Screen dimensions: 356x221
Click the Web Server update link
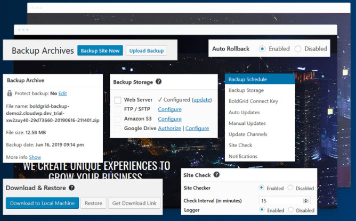point(201,100)
